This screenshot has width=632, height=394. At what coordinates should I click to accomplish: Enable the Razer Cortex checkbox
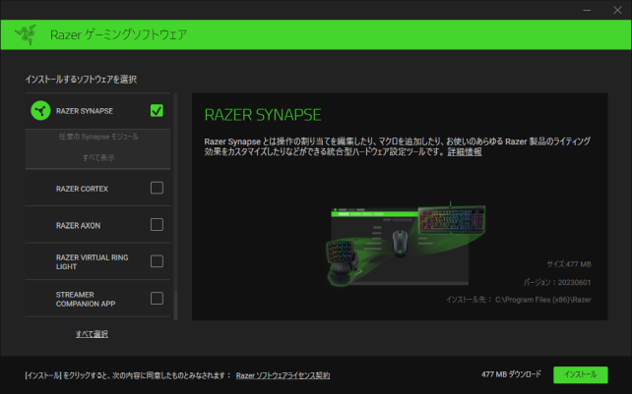tap(157, 188)
